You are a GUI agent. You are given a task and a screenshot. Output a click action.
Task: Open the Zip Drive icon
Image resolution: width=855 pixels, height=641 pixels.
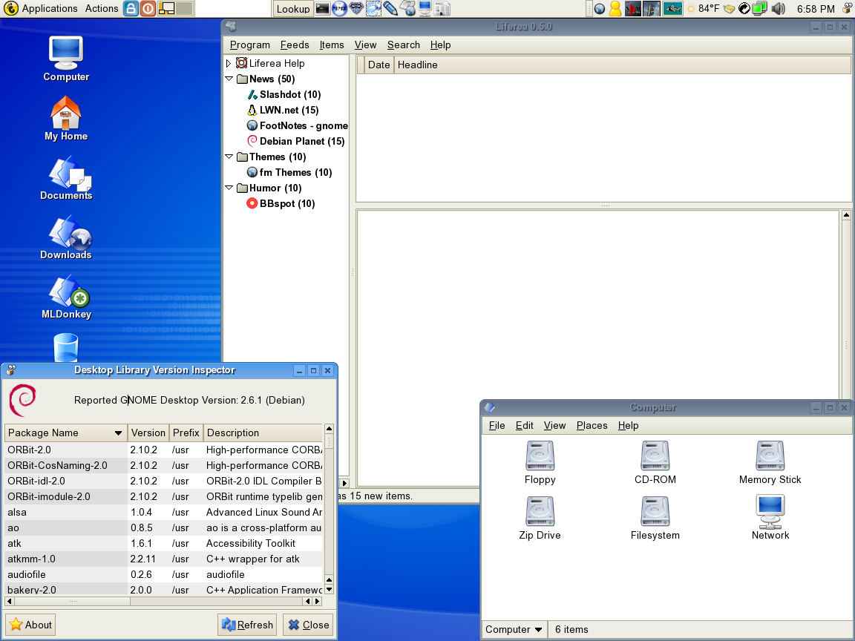pos(540,519)
